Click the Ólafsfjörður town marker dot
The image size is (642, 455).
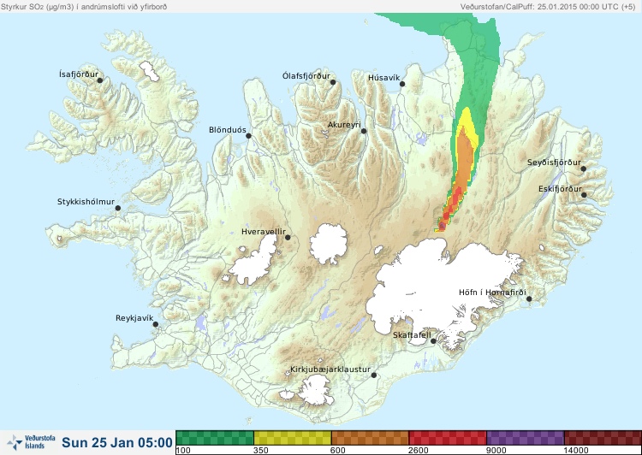pos(333,82)
